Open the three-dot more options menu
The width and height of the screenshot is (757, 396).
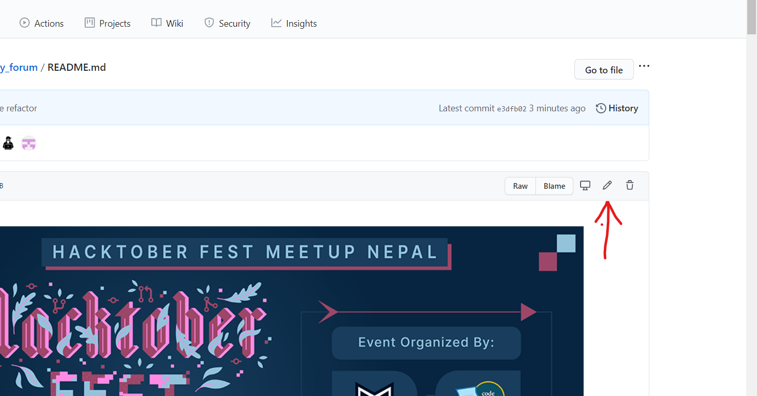[644, 66]
